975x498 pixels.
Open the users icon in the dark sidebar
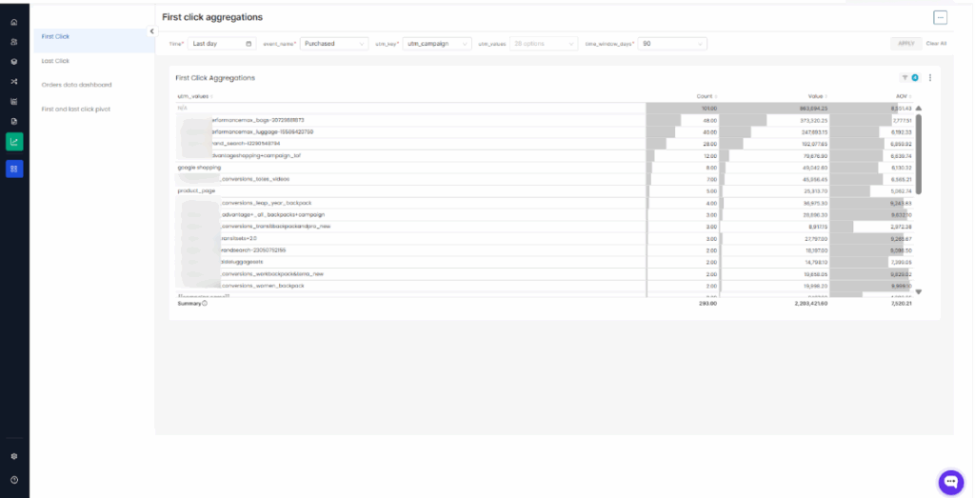click(x=14, y=42)
